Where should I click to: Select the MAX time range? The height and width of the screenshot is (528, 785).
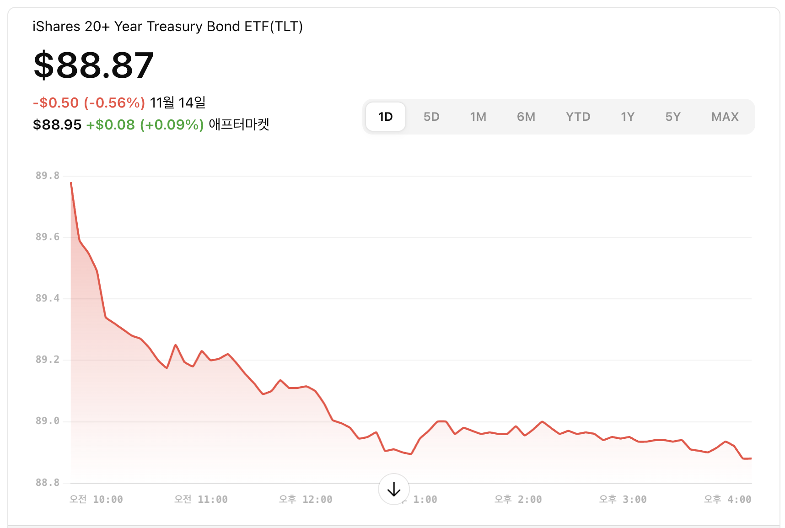[x=725, y=117]
